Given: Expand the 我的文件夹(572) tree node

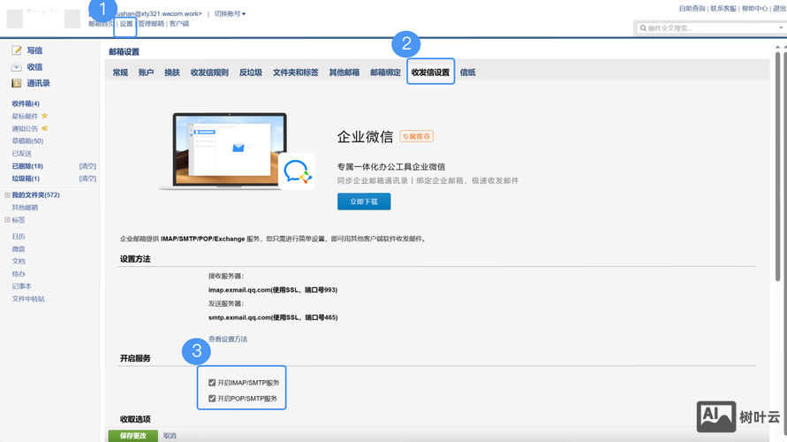Looking at the screenshot, I should tap(7, 194).
